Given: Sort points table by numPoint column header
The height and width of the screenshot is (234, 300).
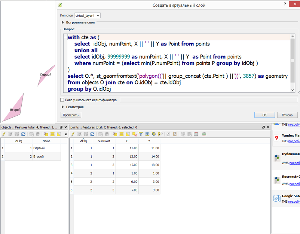Looking at the screenshot, I should coord(104,141).
